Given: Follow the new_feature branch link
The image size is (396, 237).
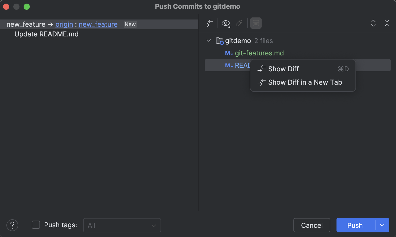Looking at the screenshot, I should pos(98,24).
